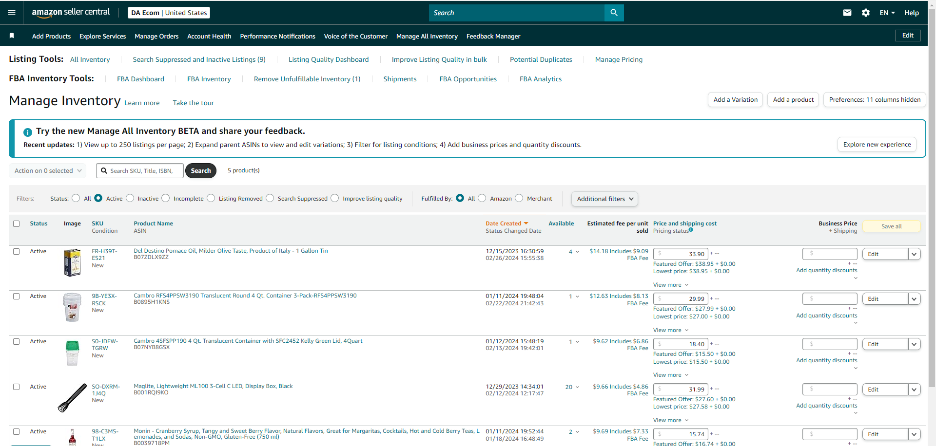This screenshot has width=936, height=446.
Task: Click the top-right Edit navigation button
Action: tap(908, 36)
